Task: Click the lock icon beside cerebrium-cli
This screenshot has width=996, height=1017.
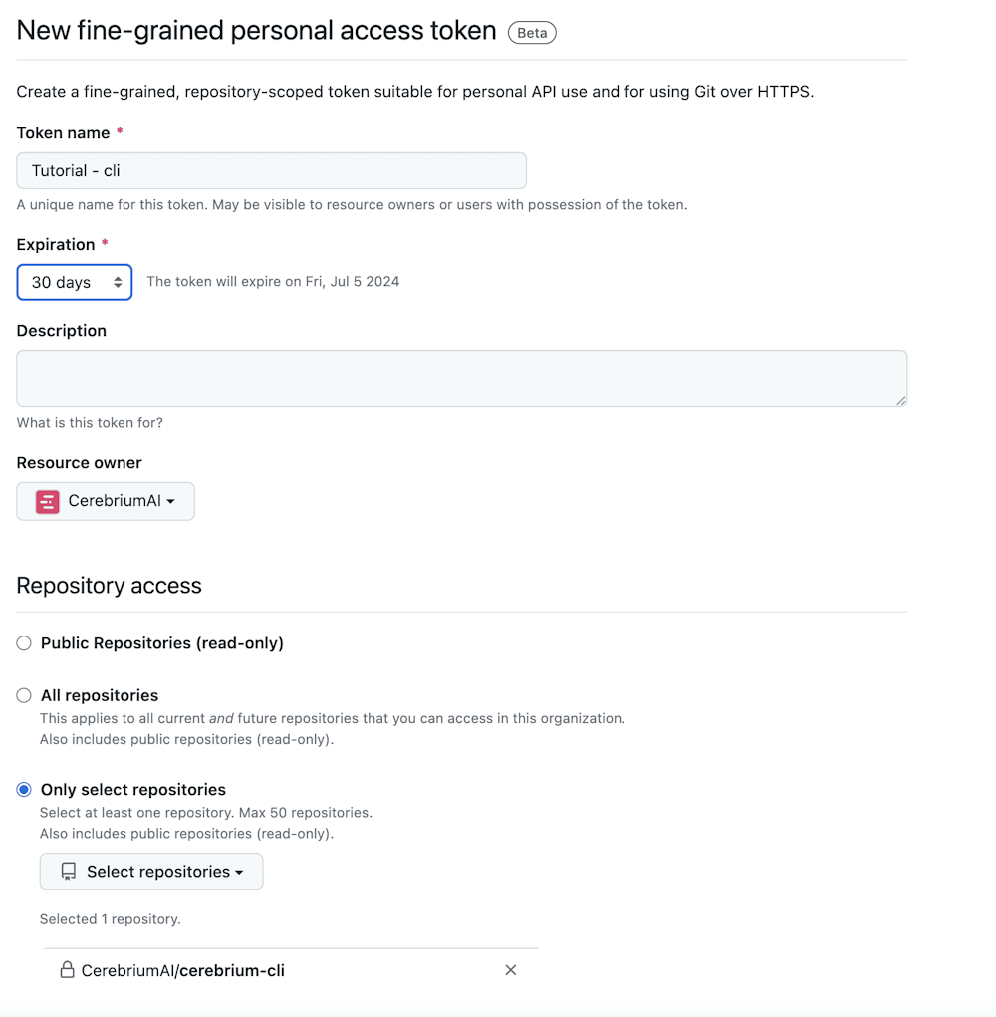Action: click(67, 970)
